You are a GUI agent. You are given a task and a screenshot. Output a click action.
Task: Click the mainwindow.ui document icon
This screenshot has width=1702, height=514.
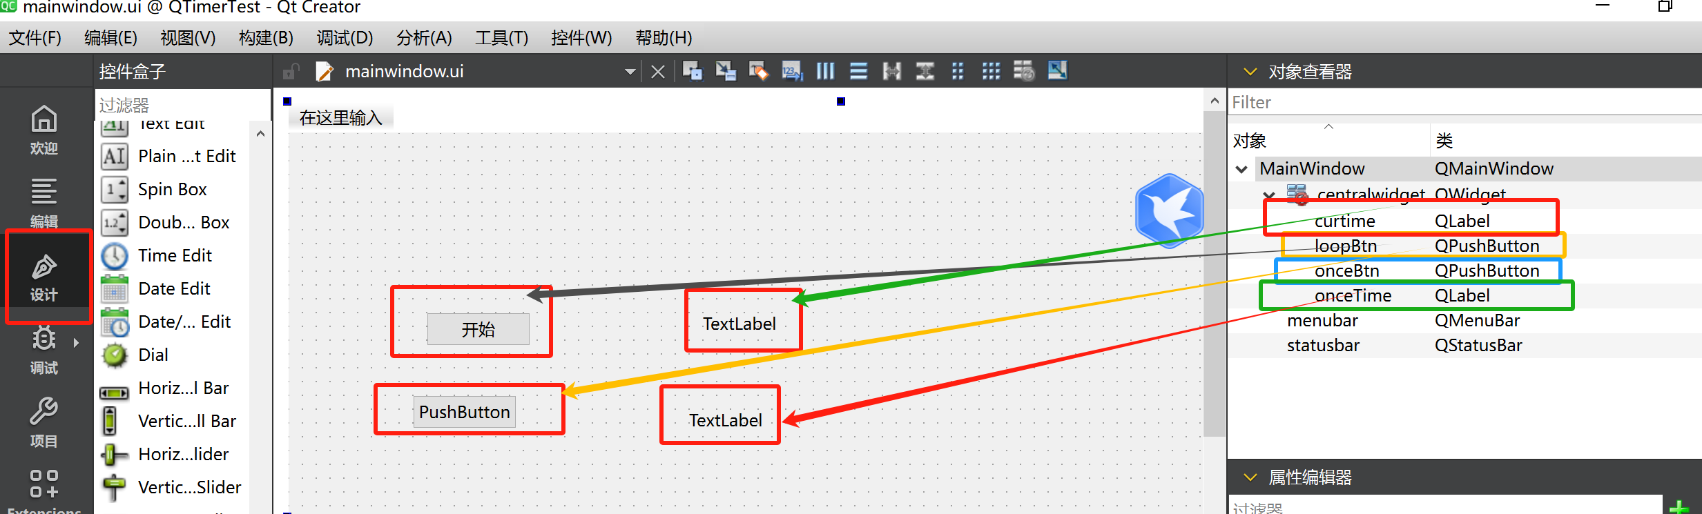[x=325, y=72]
